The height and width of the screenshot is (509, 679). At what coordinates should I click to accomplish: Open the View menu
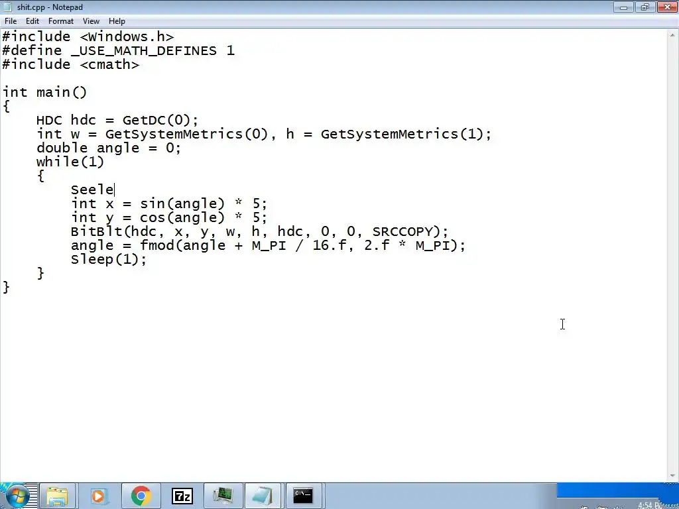pyautogui.click(x=91, y=21)
